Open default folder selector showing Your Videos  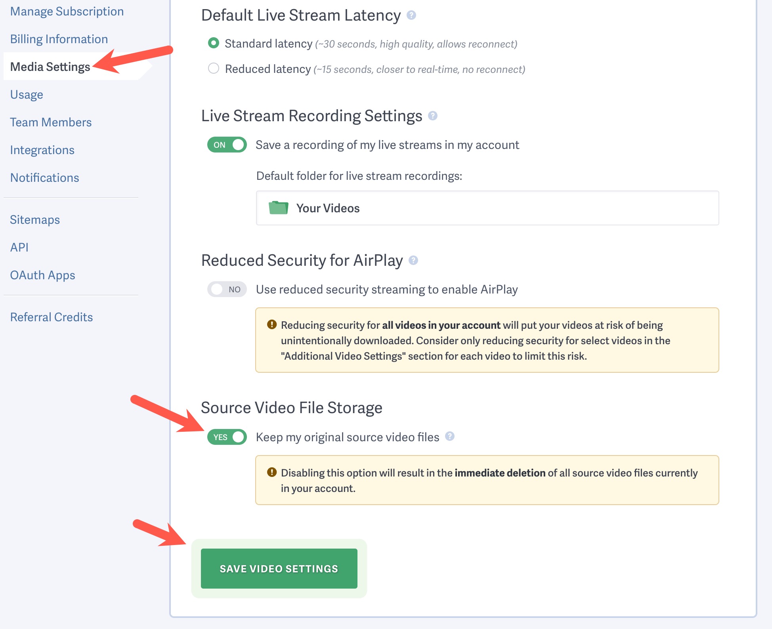(487, 208)
